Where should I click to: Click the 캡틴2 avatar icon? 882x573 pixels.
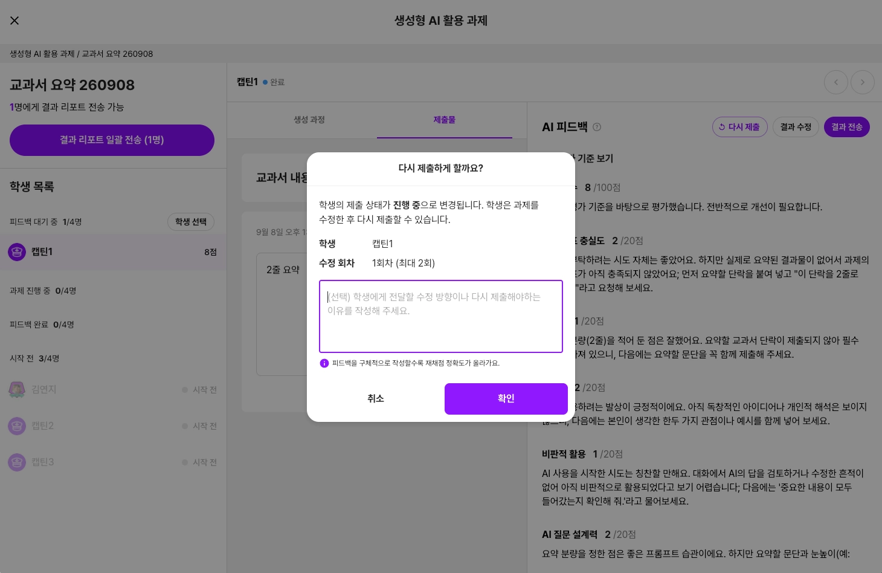(17, 426)
